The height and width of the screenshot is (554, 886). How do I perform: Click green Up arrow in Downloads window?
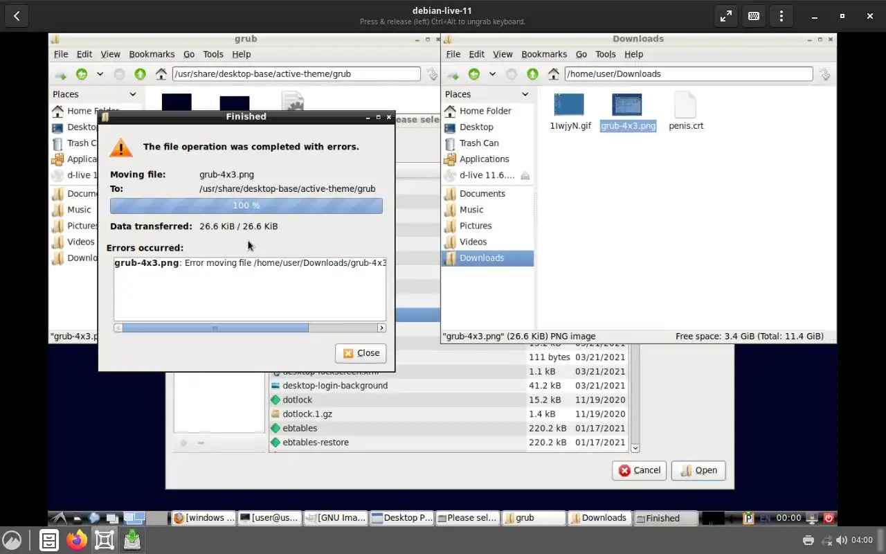[x=533, y=74]
